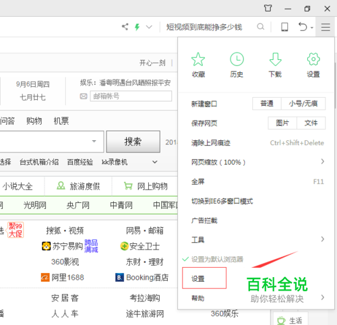Select 帮助 menu item
This screenshot has height=325, width=337.
[x=198, y=298]
